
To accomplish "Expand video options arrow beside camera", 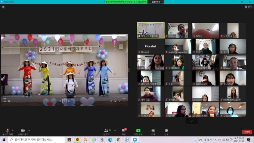I will tap(29, 131).
